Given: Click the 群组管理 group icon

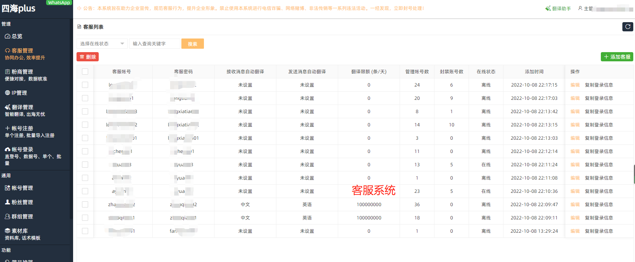Looking at the screenshot, I should [8, 216].
